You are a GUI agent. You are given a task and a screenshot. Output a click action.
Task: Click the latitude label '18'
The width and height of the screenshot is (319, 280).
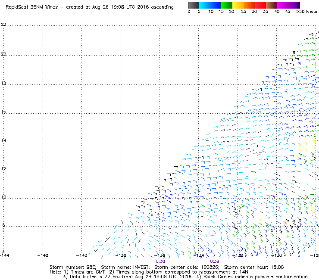(x=3, y=84)
